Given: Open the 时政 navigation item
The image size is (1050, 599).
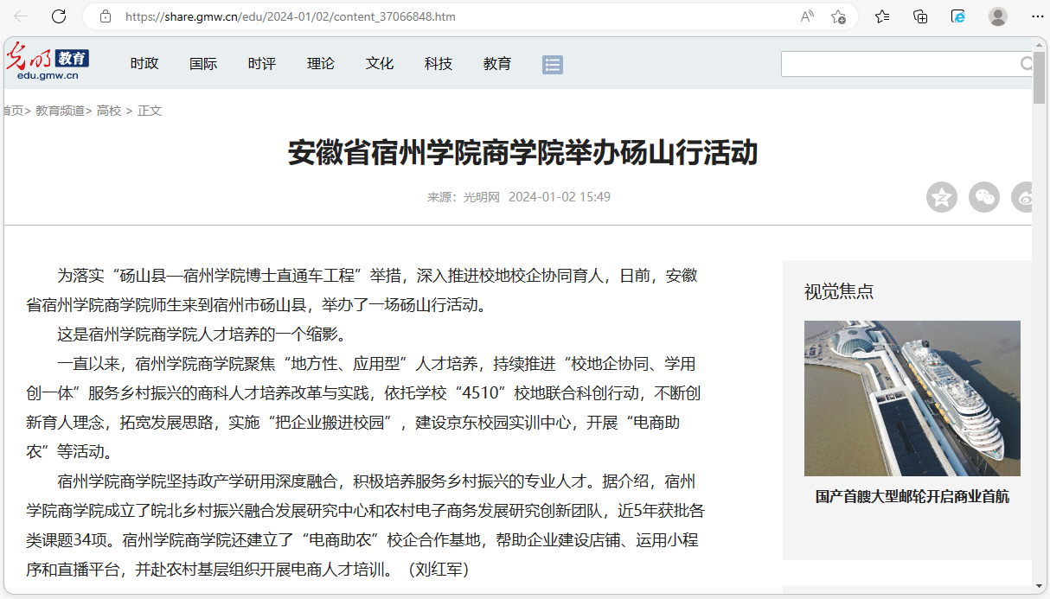Looking at the screenshot, I should [144, 63].
